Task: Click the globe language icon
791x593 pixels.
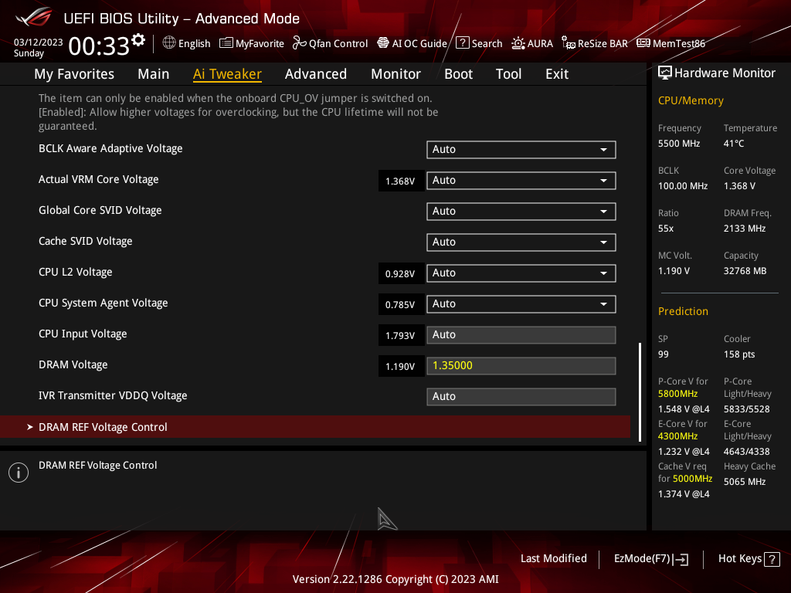Action: 169,43
